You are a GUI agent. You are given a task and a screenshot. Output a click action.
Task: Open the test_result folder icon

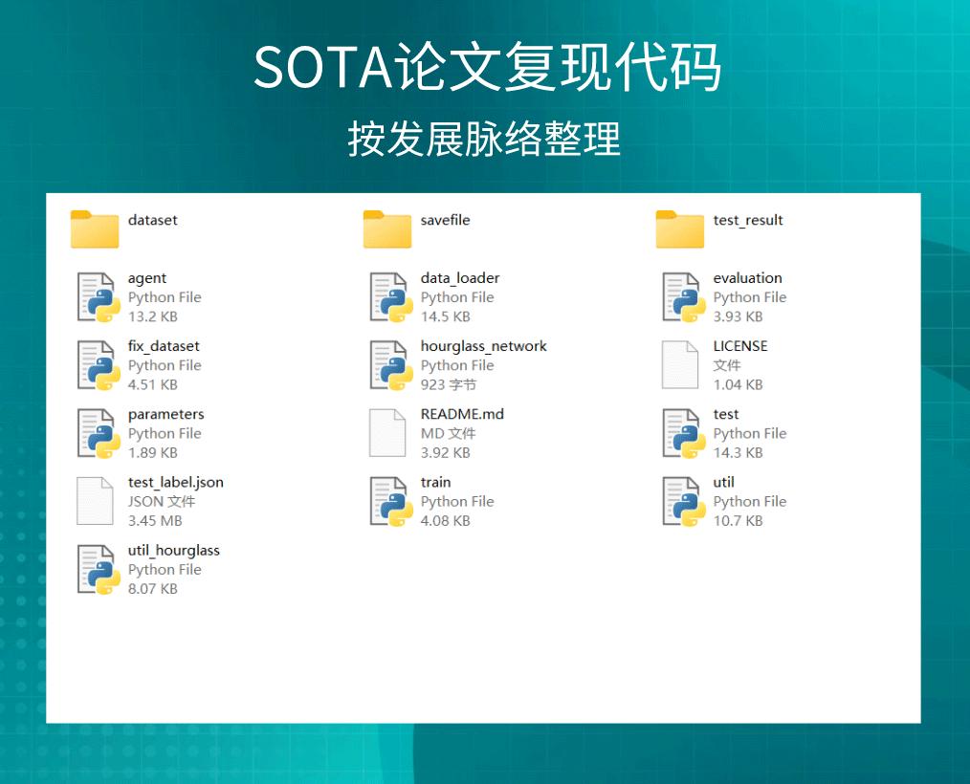coord(680,229)
